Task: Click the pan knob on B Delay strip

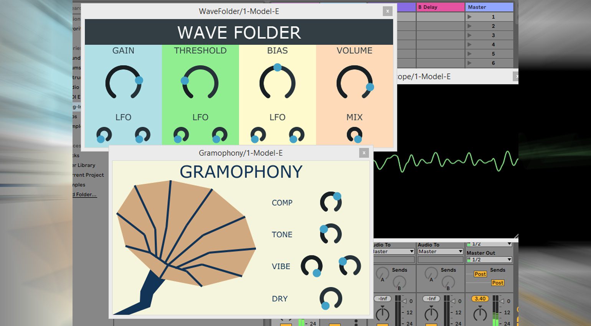Action: (x=431, y=313)
